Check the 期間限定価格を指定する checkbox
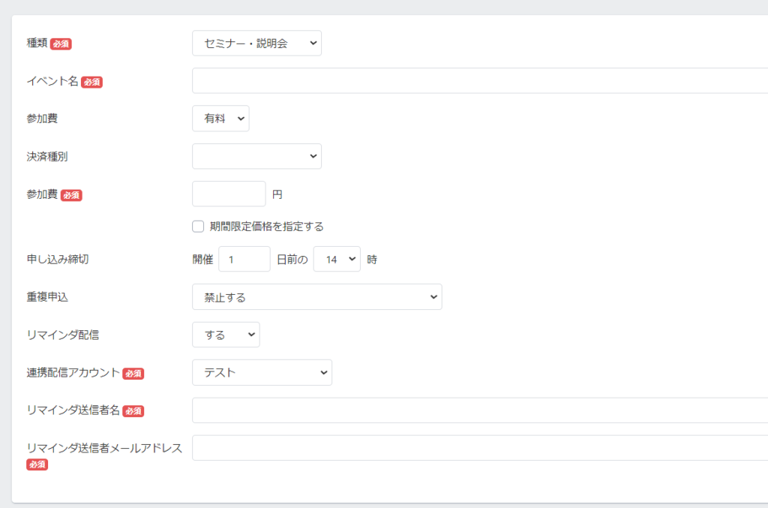This screenshot has width=768, height=508. (198, 227)
